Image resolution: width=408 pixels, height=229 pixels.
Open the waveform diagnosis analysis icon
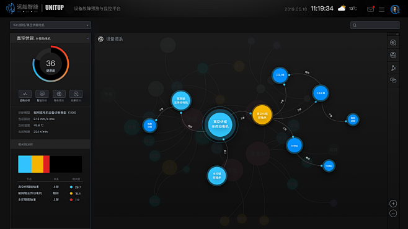tap(25, 93)
